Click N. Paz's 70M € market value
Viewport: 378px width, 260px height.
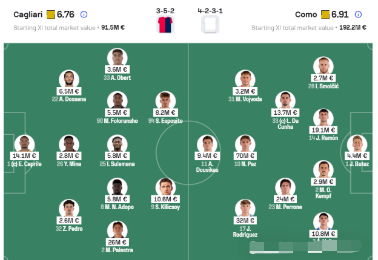pos(247,155)
